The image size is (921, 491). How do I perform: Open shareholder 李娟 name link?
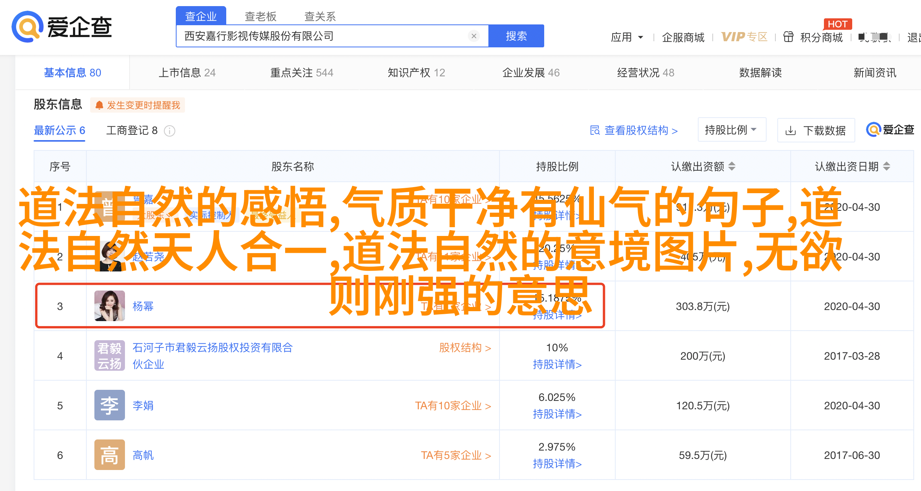[143, 405]
